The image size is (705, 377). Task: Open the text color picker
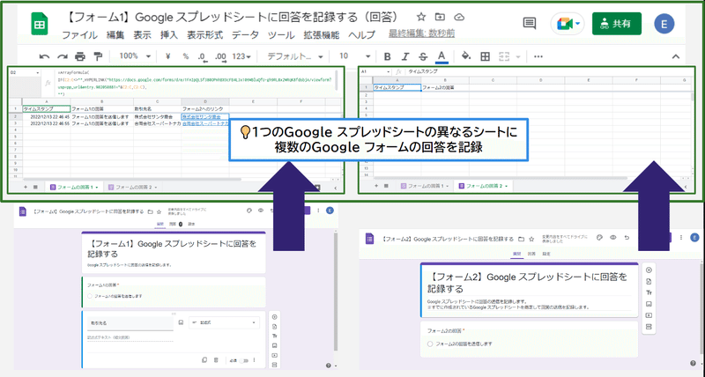point(442,56)
